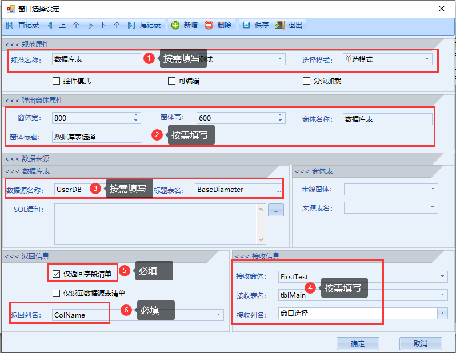The width and height of the screenshot is (456, 353).
Task: Enable the 控件模式 checkbox
Action: pyautogui.click(x=56, y=81)
